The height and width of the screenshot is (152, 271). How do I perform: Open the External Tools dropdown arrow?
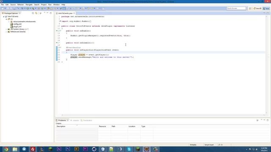click(x=36, y=8)
